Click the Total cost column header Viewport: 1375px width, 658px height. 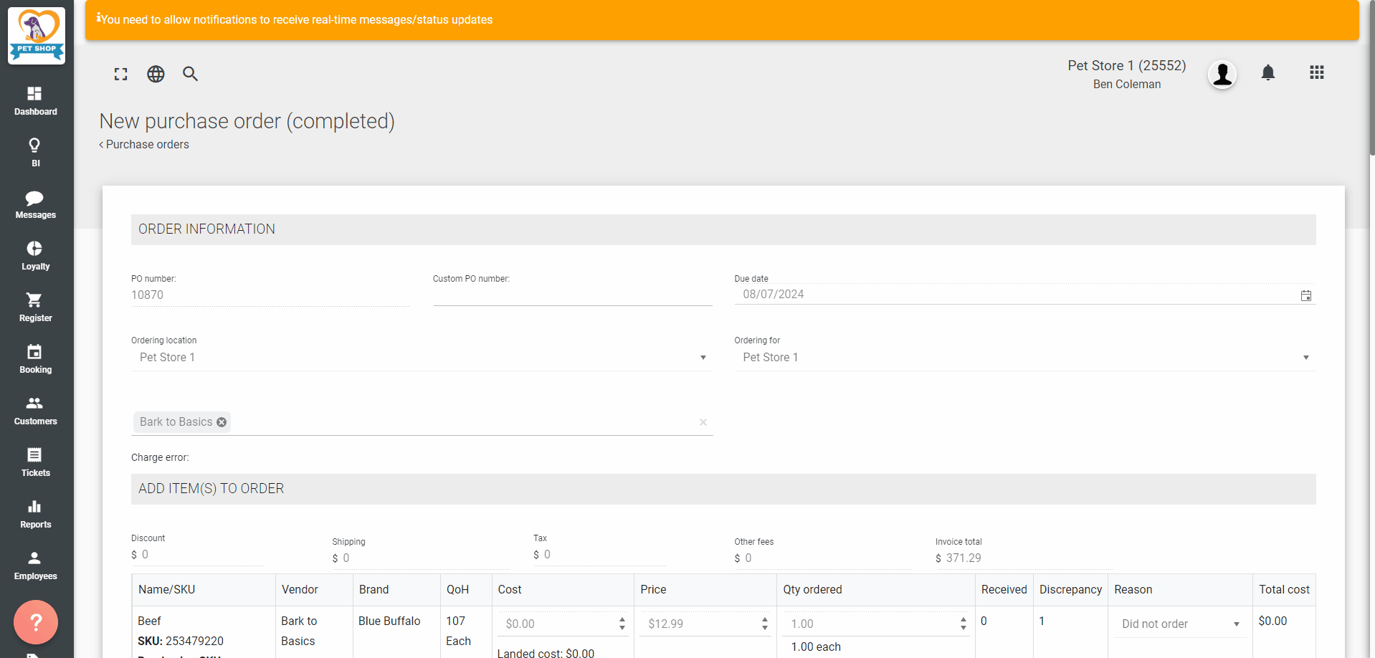(x=1285, y=590)
